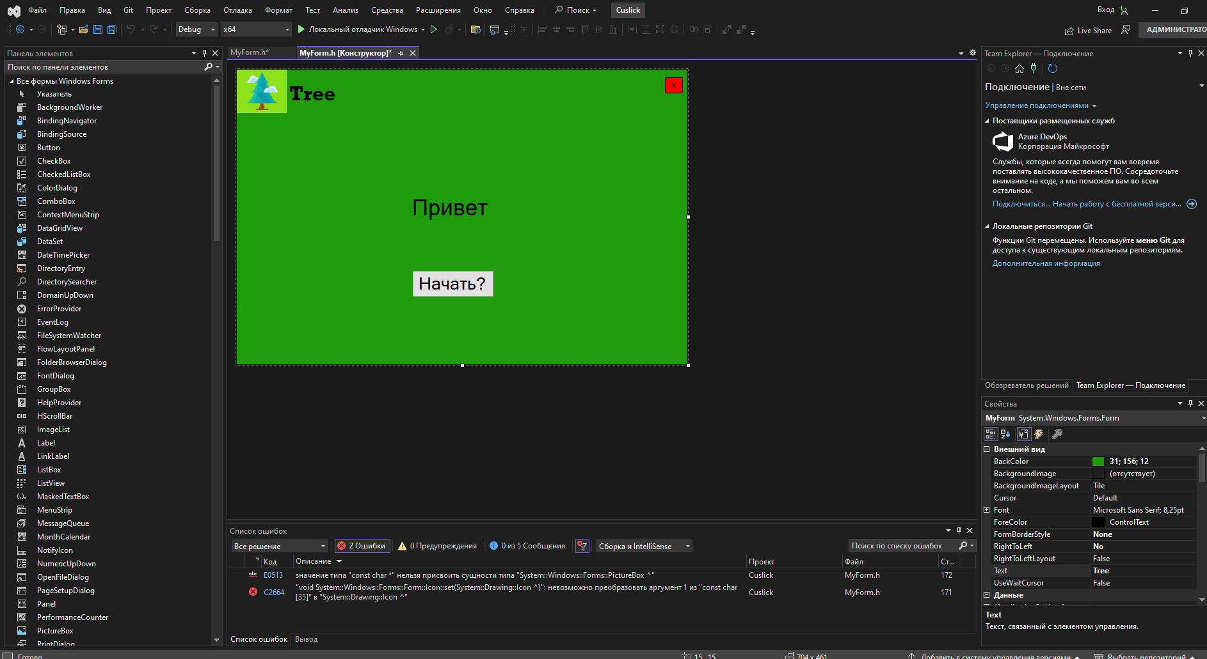Save the current file with single disk icon
The height and width of the screenshot is (659, 1207).
(x=98, y=29)
